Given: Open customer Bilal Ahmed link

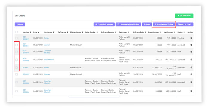Looking at the screenshot, I should tap(49, 60).
